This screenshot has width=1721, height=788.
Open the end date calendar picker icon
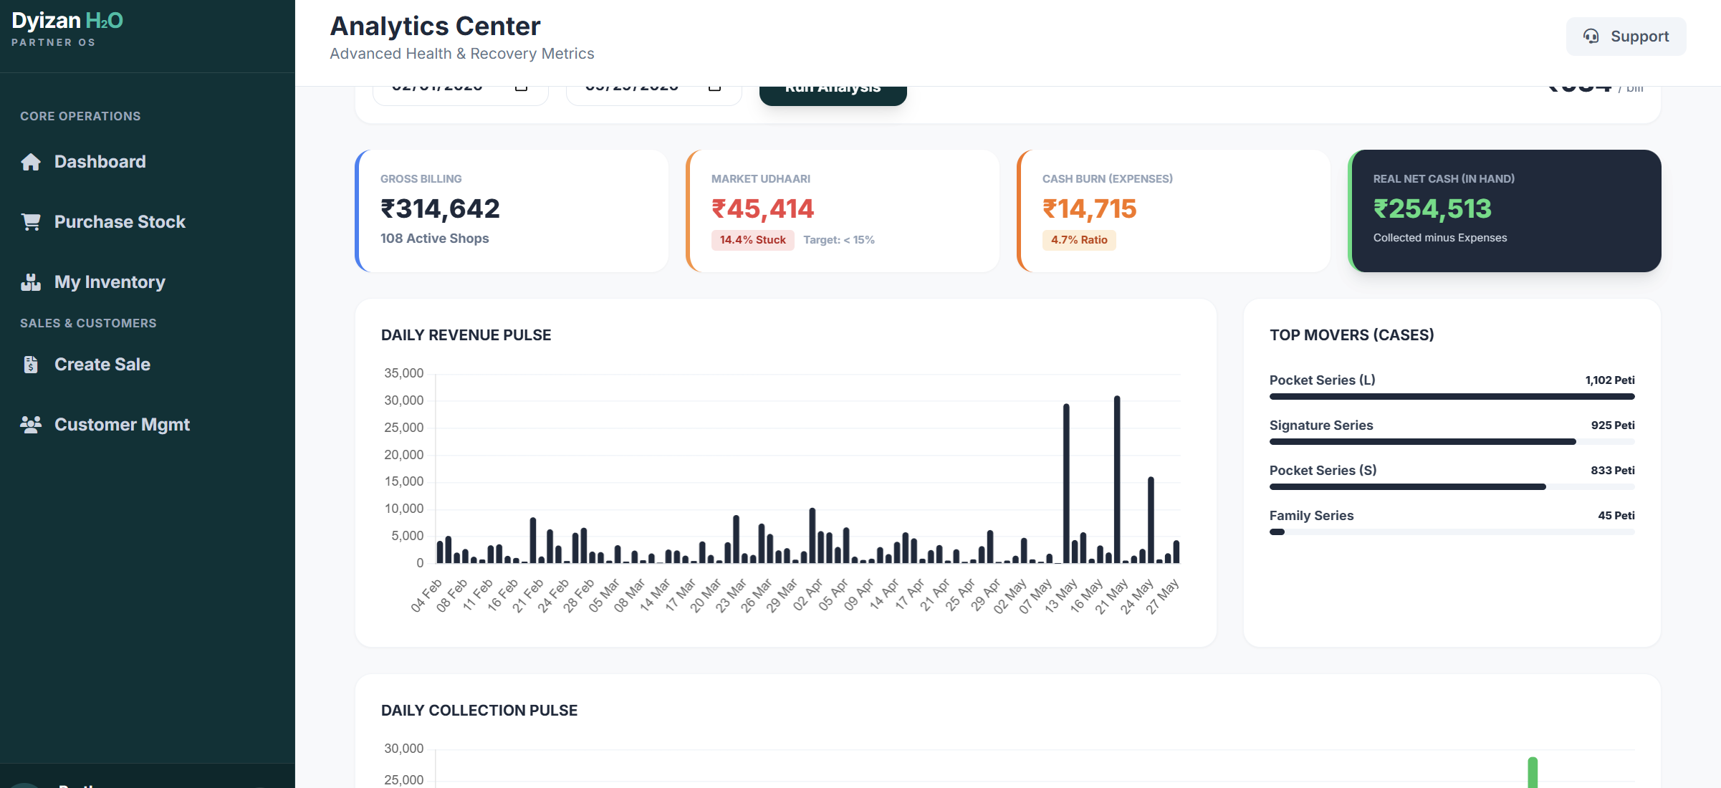[x=714, y=88]
